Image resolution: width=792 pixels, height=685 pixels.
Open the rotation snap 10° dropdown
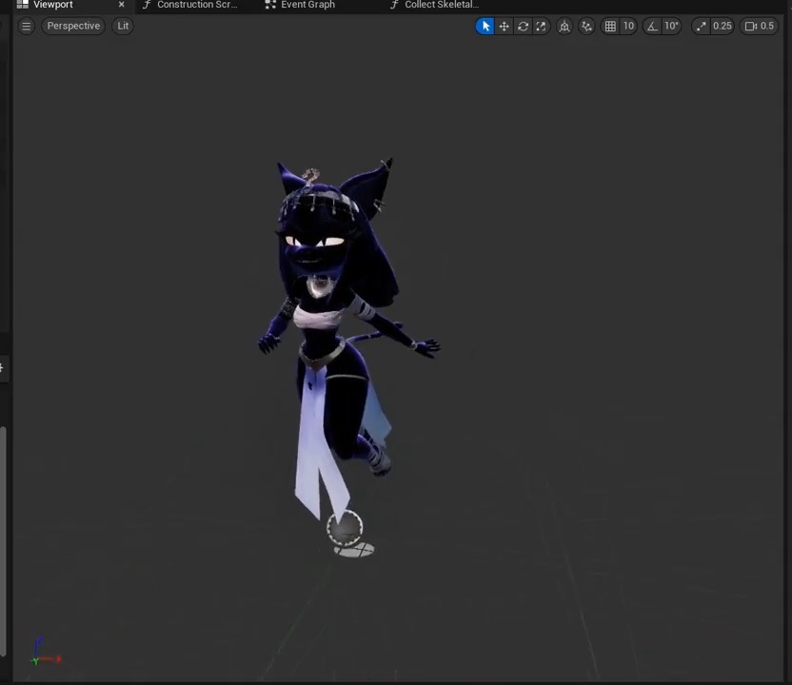[x=671, y=27]
